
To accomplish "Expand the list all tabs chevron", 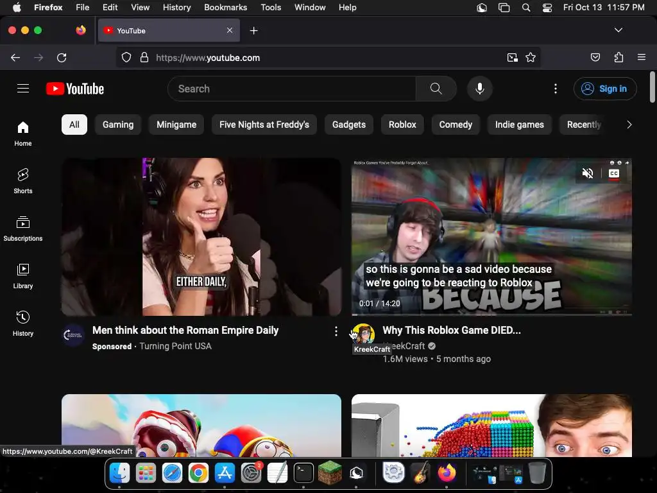I will coord(619,30).
